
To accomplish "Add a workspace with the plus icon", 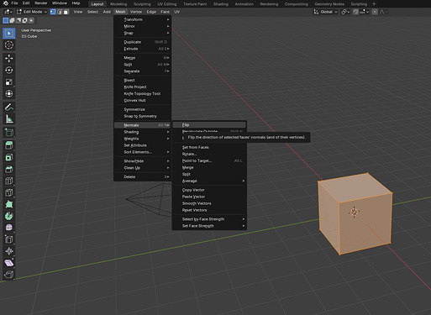I will point(374,4).
